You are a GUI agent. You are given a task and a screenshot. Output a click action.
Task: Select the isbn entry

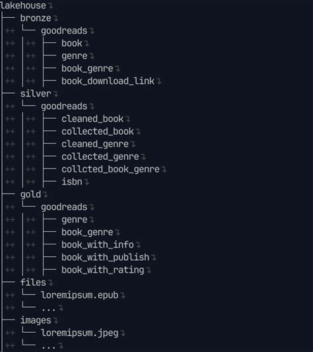tap(72, 182)
